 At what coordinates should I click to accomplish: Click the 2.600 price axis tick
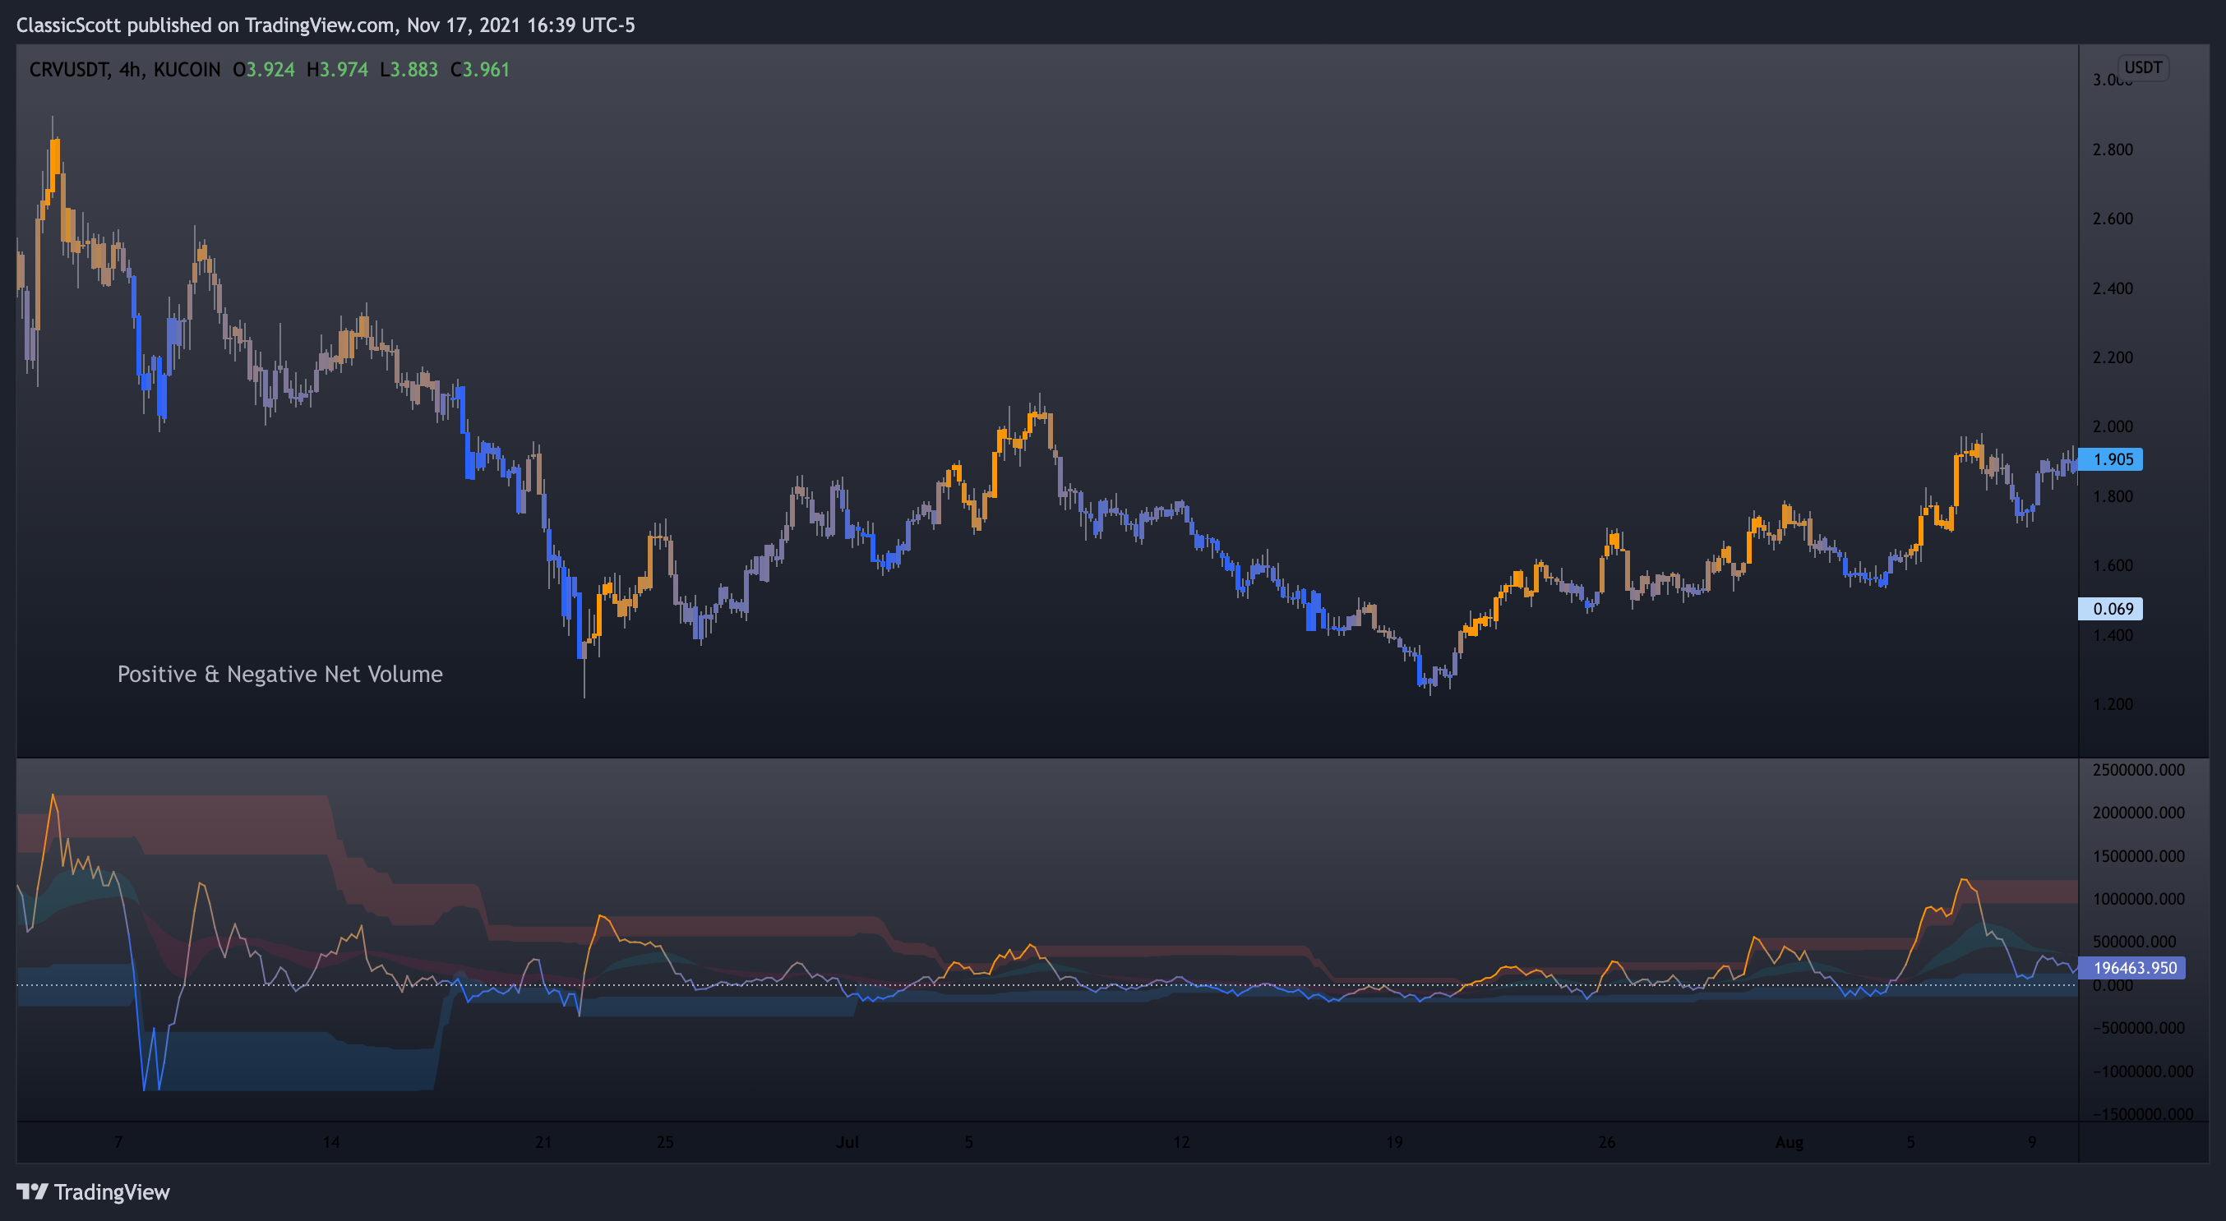(x=2112, y=219)
